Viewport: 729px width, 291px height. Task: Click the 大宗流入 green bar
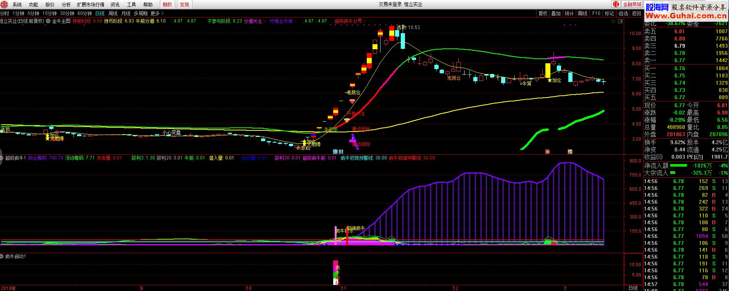tap(673, 173)
